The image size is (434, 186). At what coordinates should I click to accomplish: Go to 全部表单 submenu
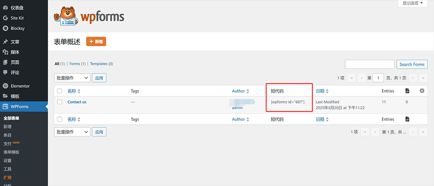(11, 118)
